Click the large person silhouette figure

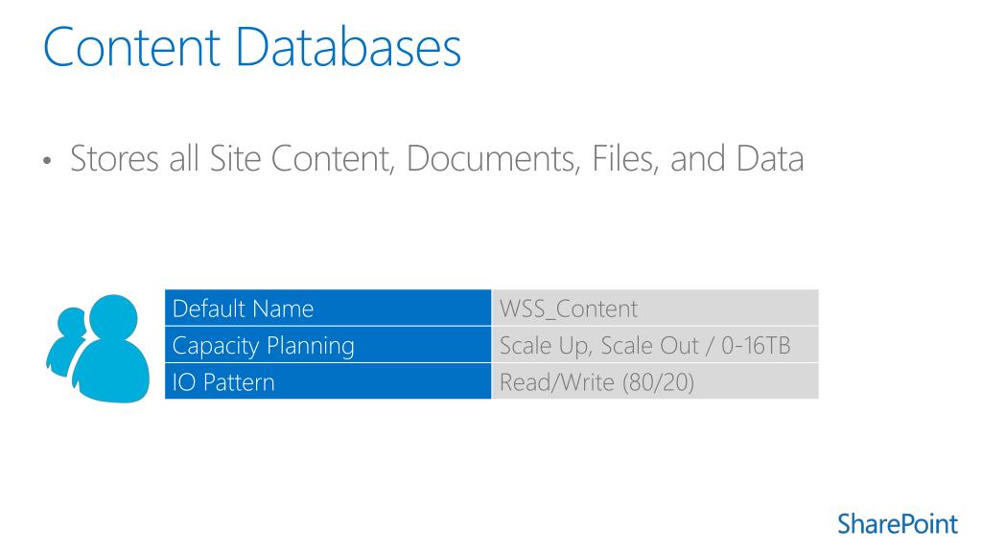coord(111,348)
